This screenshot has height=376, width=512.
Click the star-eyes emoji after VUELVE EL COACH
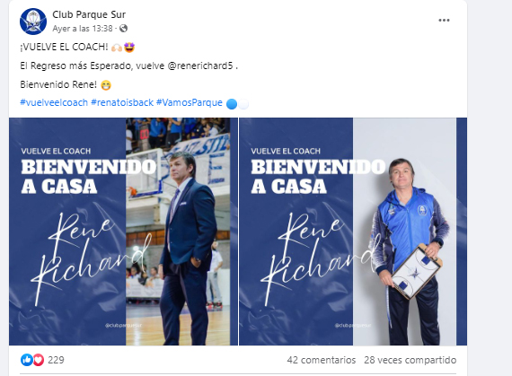129,48
